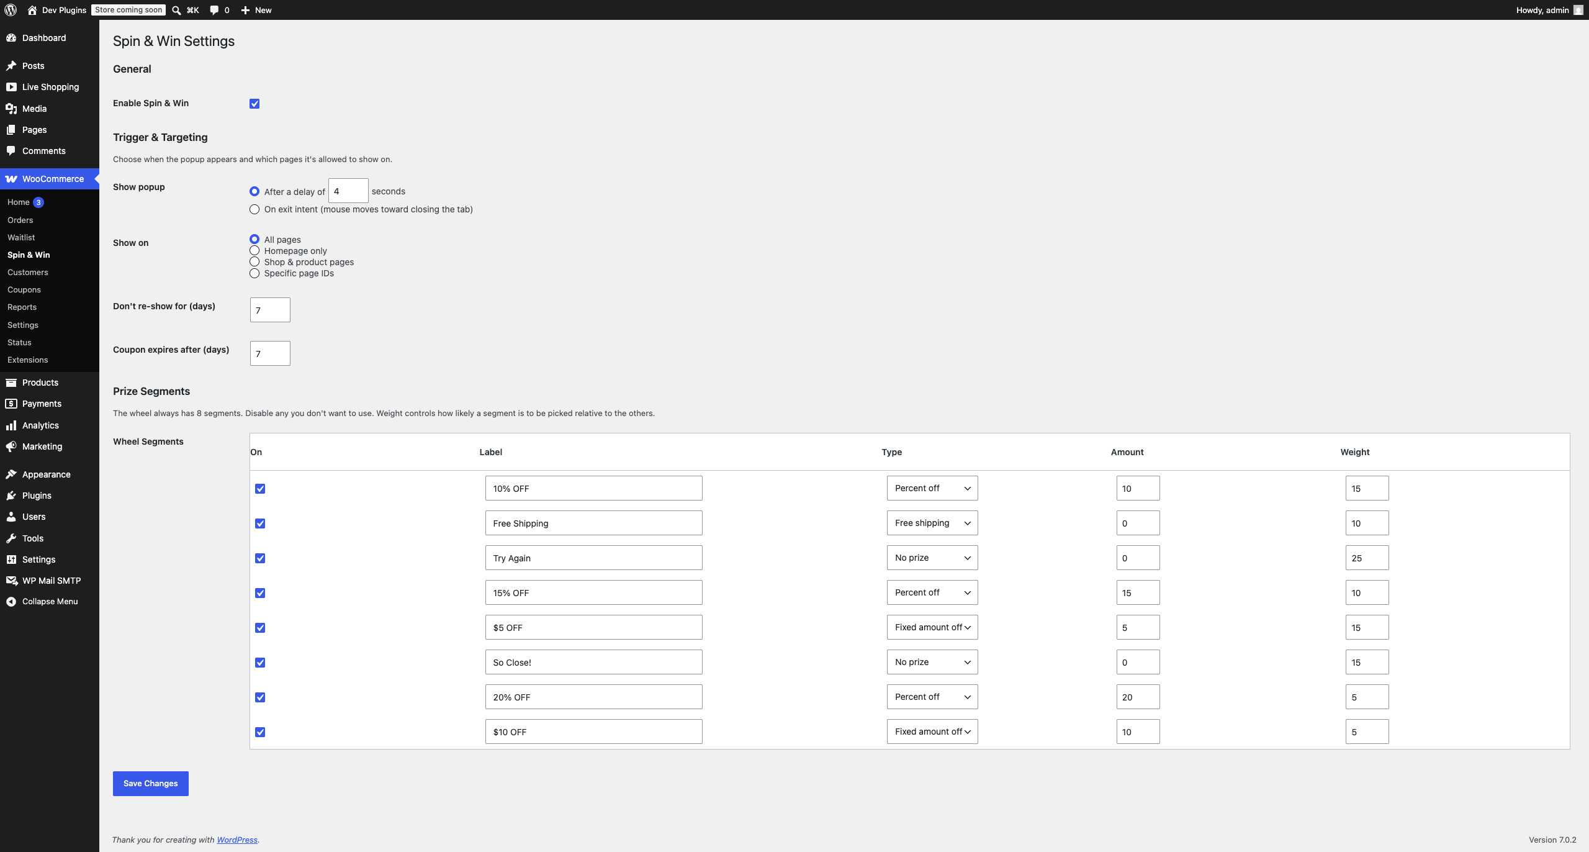
Task: Select the Homepage only radio option
Action: 254,250
